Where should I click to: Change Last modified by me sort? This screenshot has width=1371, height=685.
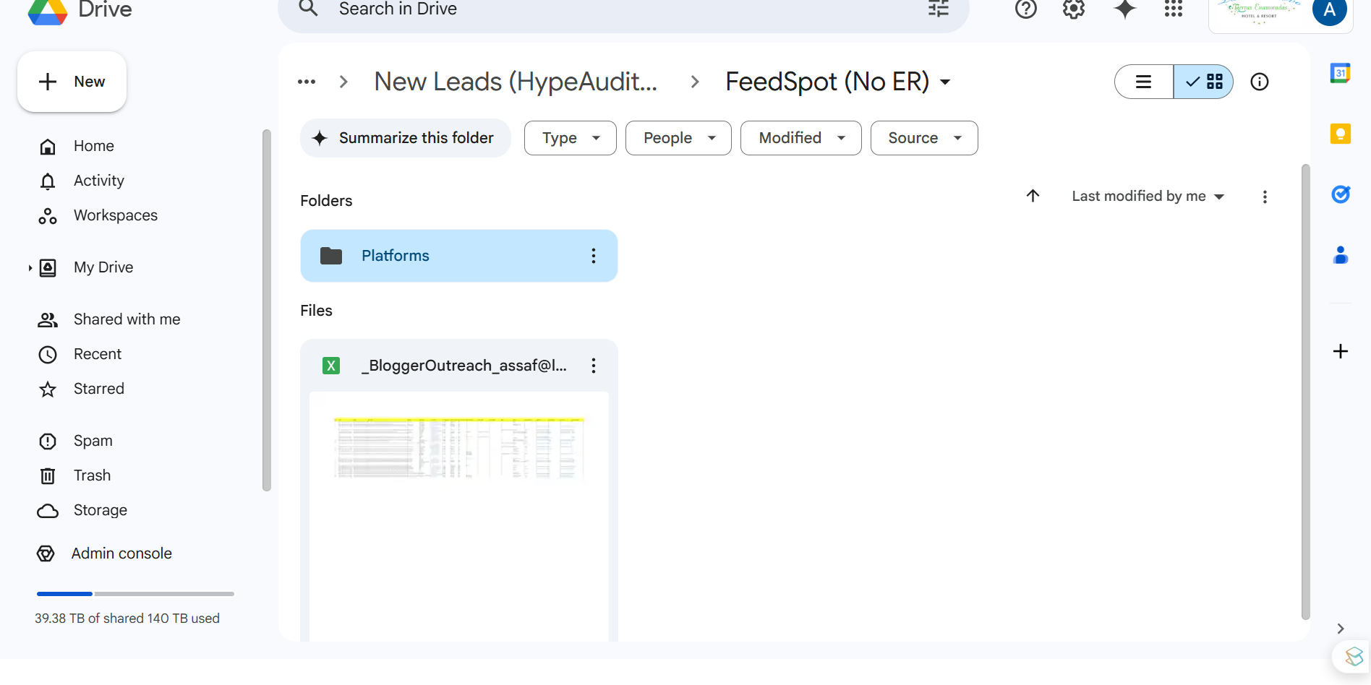click(1148, 197)
